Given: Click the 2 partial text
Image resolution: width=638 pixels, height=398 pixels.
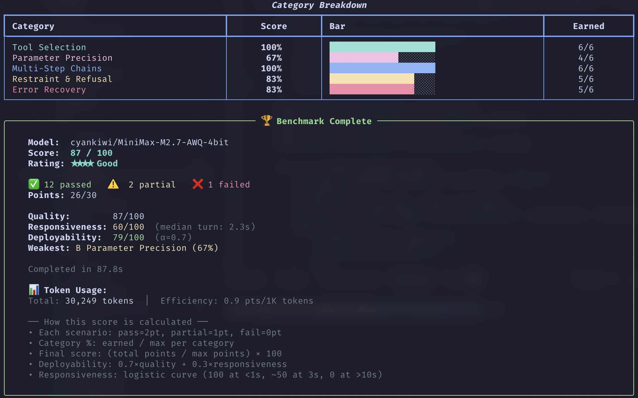Looking at the screenshot, I should pos(152,184).
